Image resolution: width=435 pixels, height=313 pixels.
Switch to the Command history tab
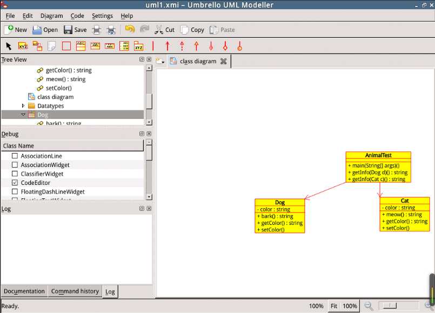point(75,291)
